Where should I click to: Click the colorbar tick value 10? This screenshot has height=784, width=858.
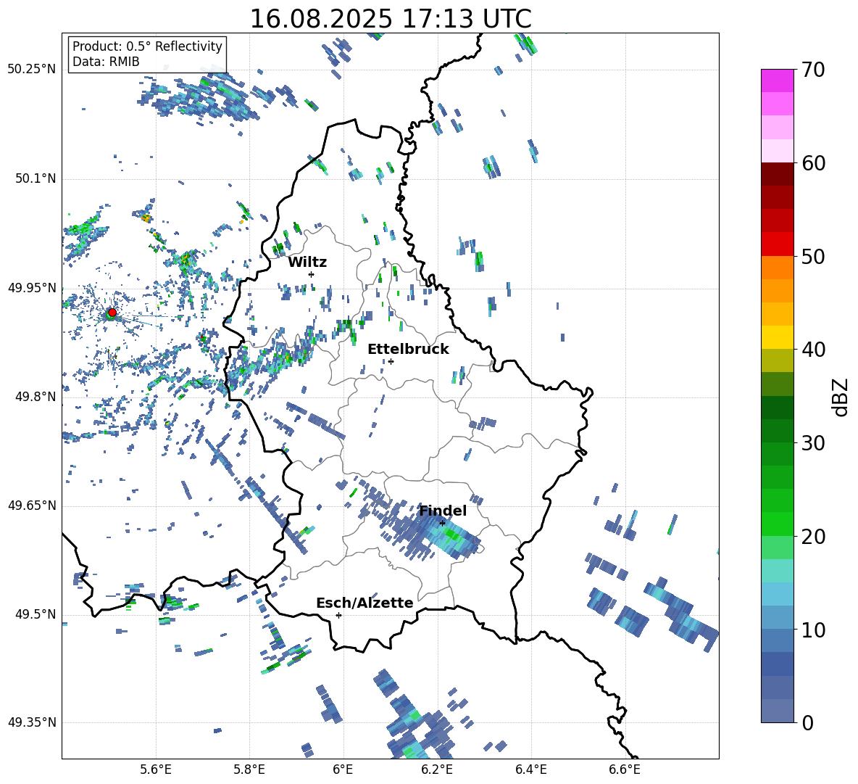pos(813,630)
